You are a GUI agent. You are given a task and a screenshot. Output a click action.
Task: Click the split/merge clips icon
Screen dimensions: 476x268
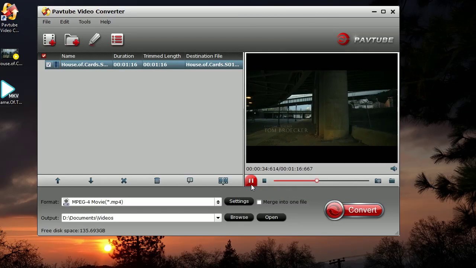[x=223, y=181]
